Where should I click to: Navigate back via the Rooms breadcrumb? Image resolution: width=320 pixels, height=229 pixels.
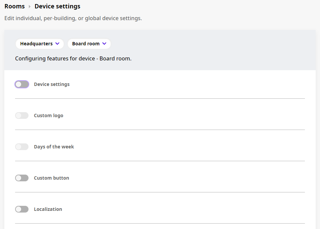coord(14,6)
